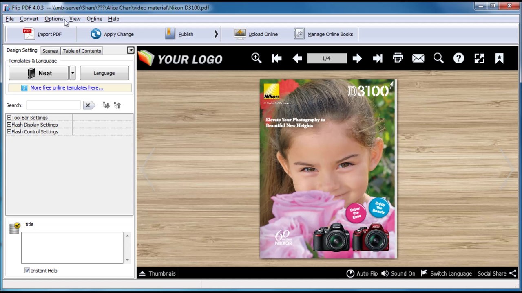Screen dimensions: 522x293
Task: Click the Search input field
Action: (x=53, y=105)
